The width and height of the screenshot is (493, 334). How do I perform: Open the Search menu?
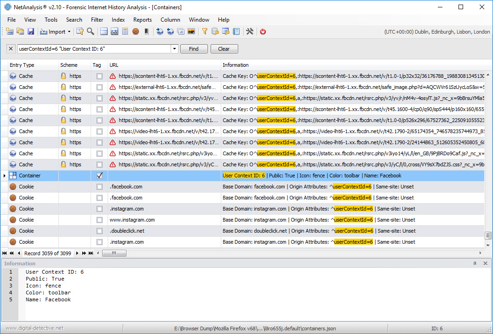(74, 19)
